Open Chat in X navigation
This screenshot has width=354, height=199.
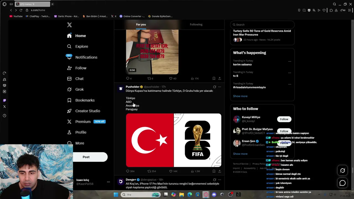(x=76, y=79)
